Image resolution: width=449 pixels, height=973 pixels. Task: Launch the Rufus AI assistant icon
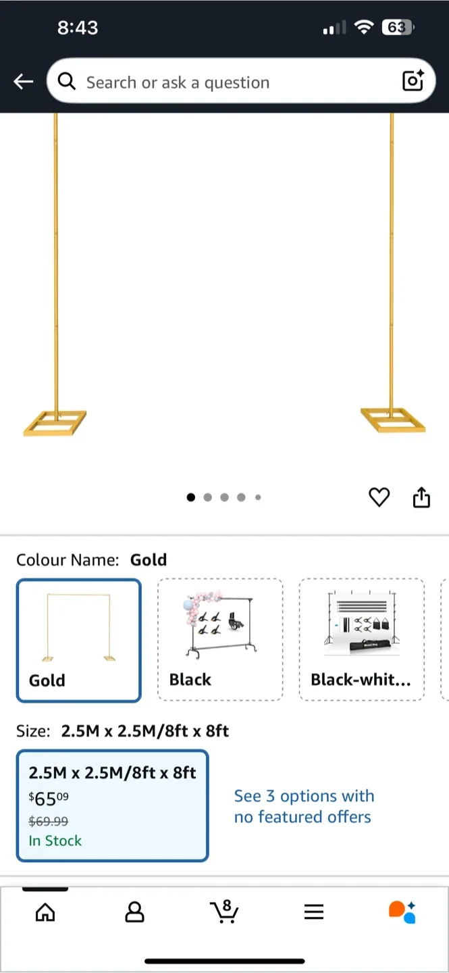pos(403,911)
